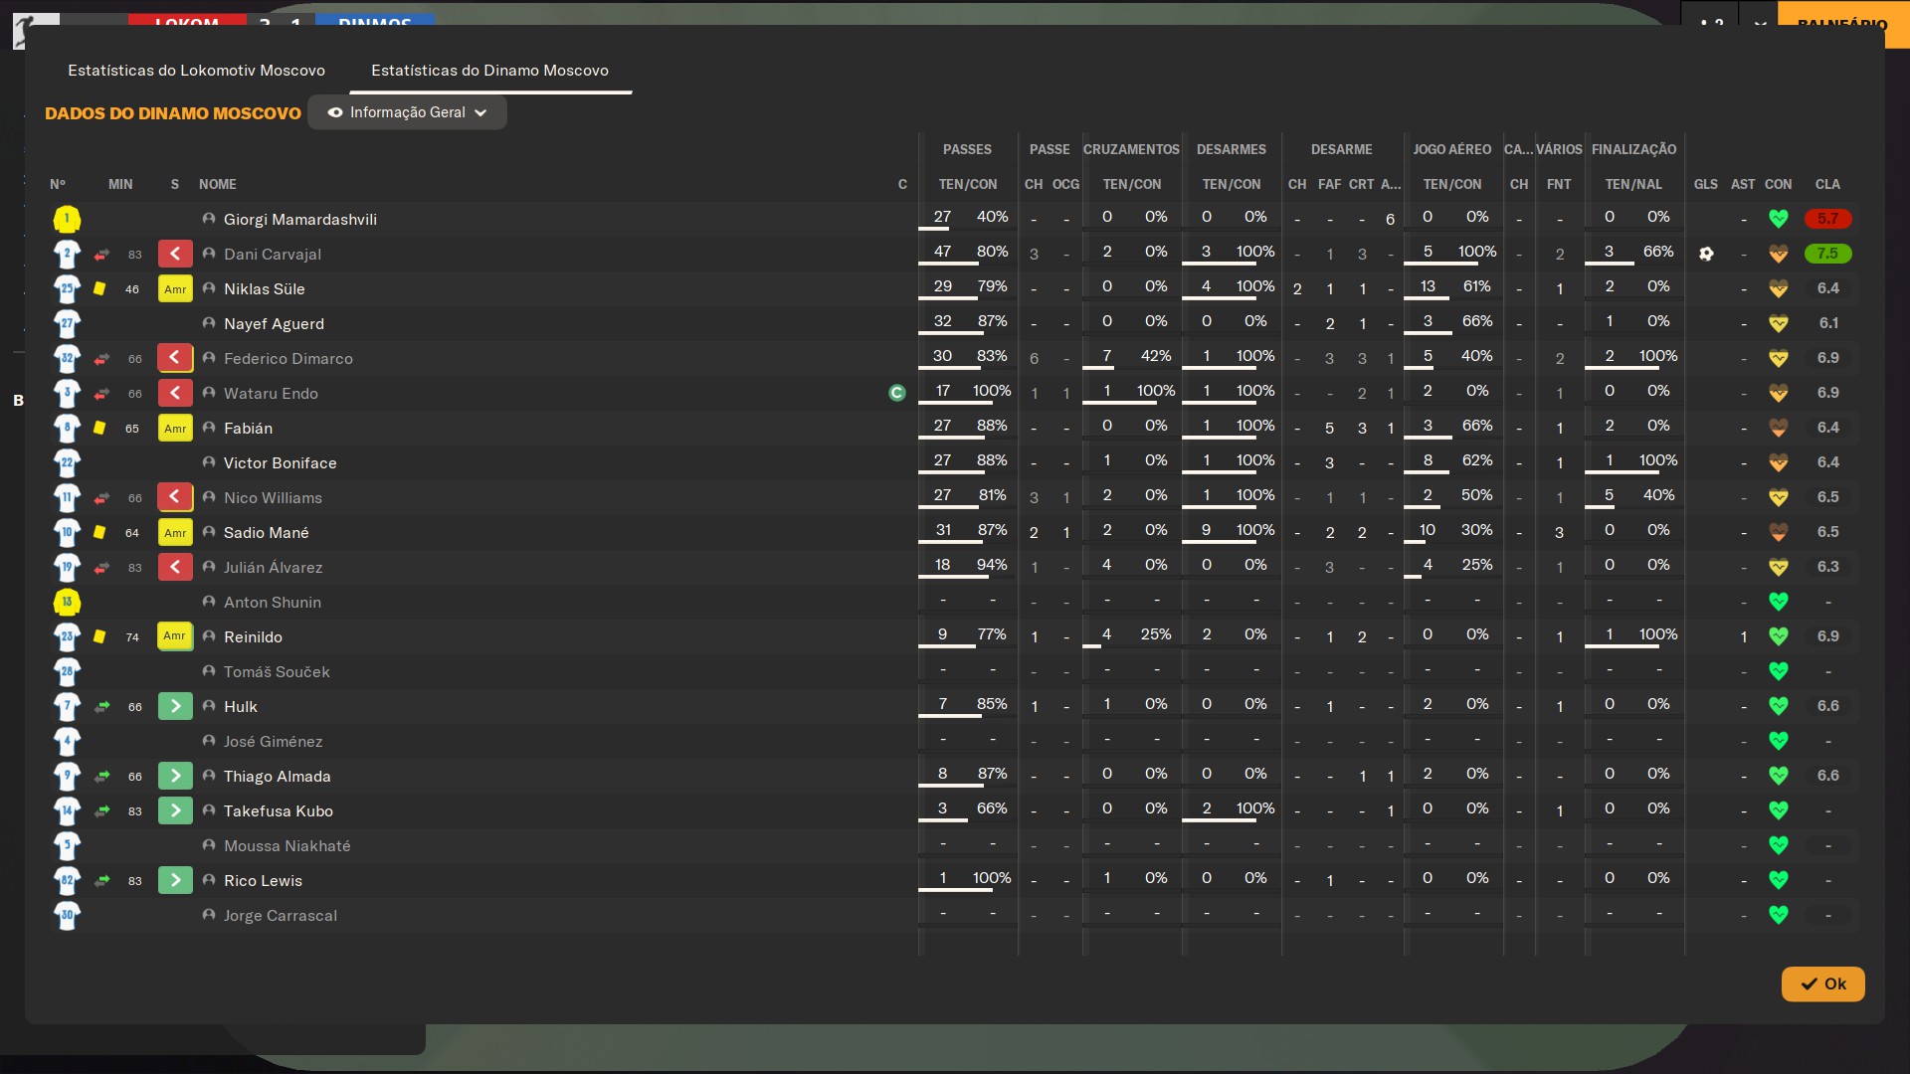Click Anton Shunin's yellow goalkeeper shirt icon
This screenshot has width=1910, height=1074.
(x=67, y=602)
